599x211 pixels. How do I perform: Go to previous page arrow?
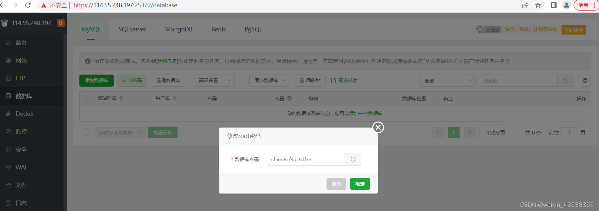click(438, 133)
